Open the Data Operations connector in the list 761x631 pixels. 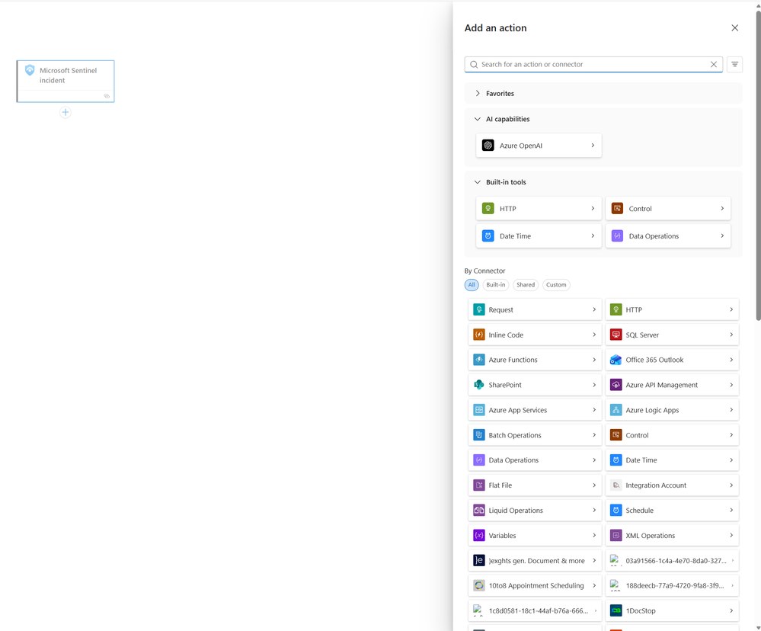[x=535, y=460]
